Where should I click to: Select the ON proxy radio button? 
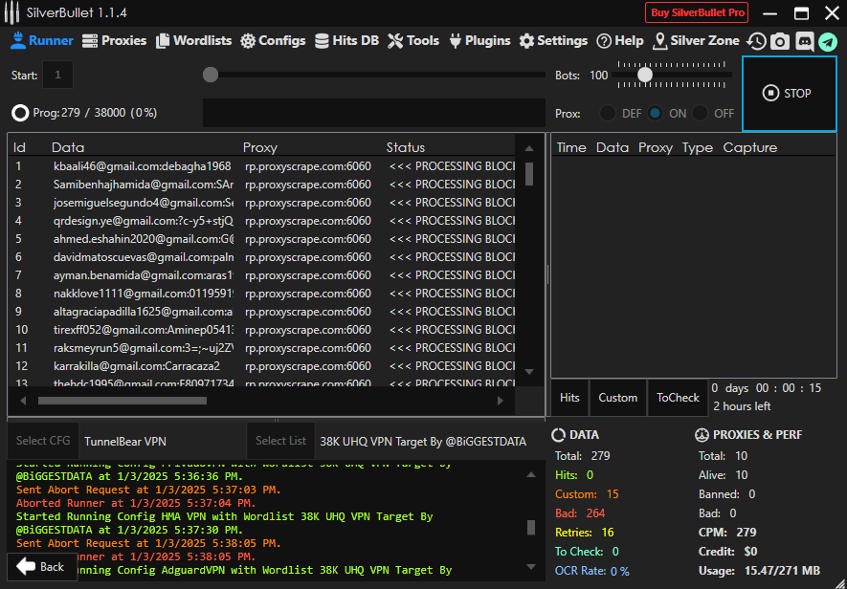[x=656, y=113]
